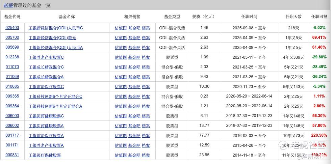Image resolution: width=331 pixels, height=164 pixels.
Task: Open 基金吧 for fund 025403
Action: 134,28
